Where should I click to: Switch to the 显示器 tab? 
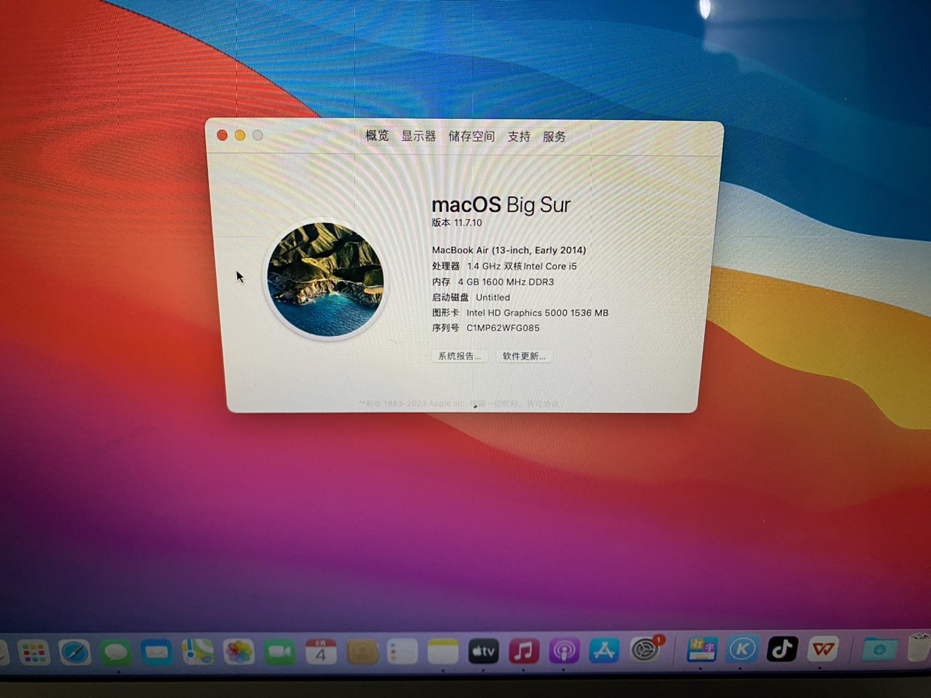[418, 136]
